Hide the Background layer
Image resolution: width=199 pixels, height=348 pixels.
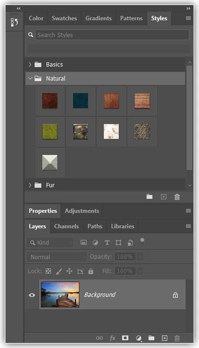pyautogui.click(x=32, y=295)
